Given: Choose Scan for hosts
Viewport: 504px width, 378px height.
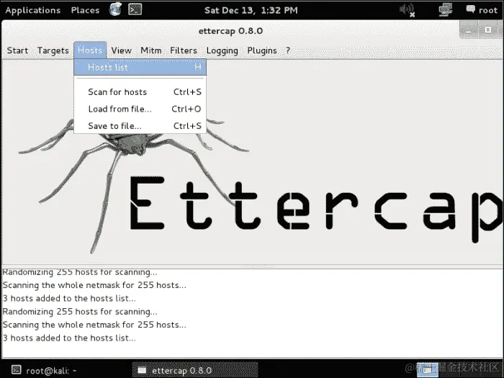Looking at the screenshot, I should coord(140,92).
